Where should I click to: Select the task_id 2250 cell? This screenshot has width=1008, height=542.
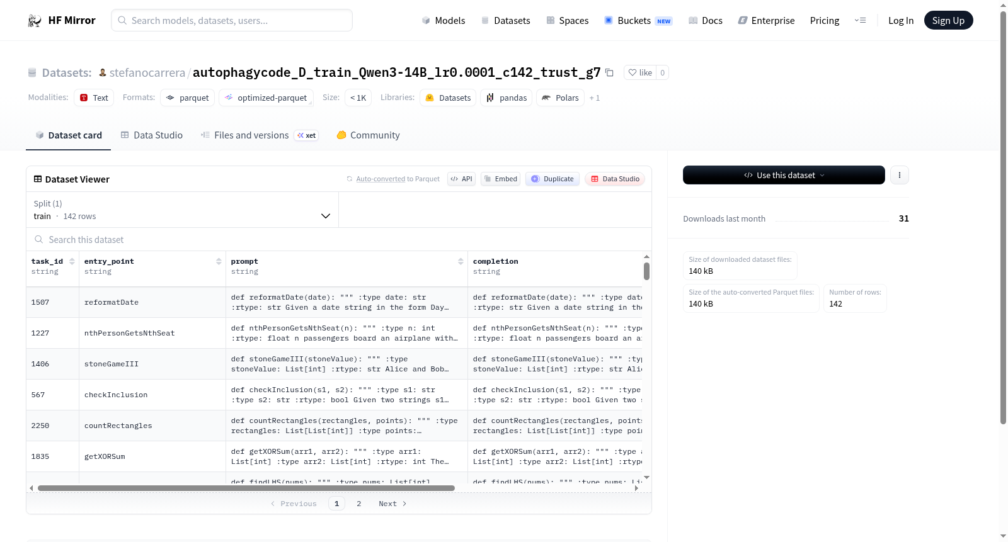[x=53, y=426]
